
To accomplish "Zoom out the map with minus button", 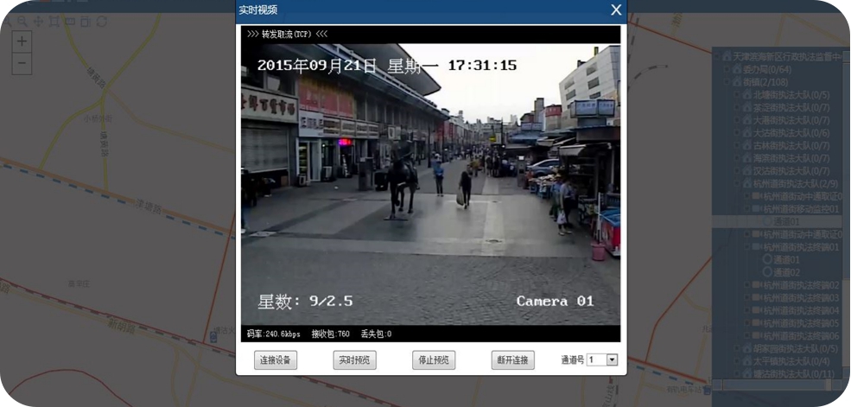I will (22, 62).
